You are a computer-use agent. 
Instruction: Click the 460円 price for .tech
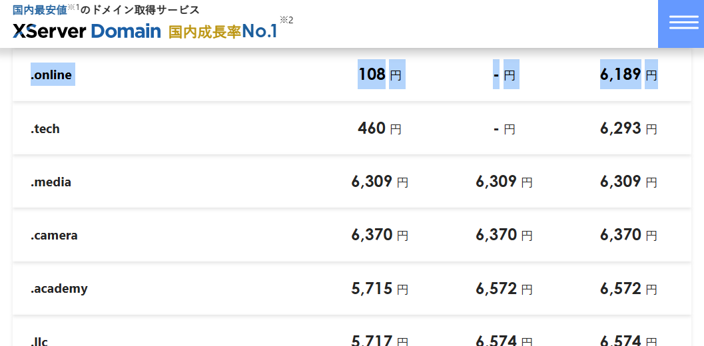[380, 128]
